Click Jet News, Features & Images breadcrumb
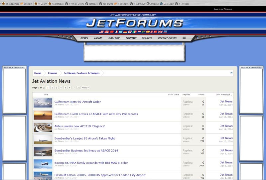 click(x=81, y=73)
